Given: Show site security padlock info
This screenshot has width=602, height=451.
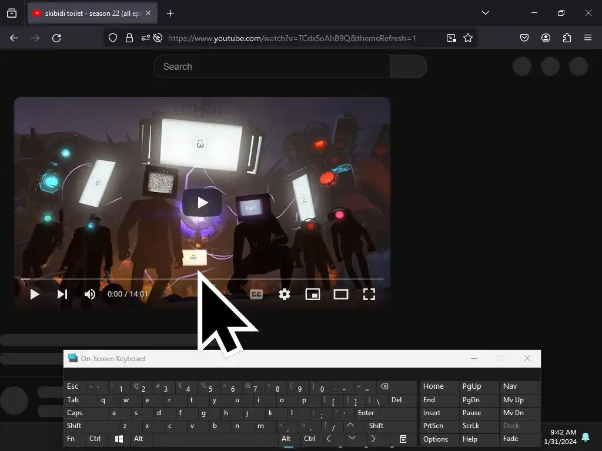Looking at the screenshot, I should [x=129, y=38].
